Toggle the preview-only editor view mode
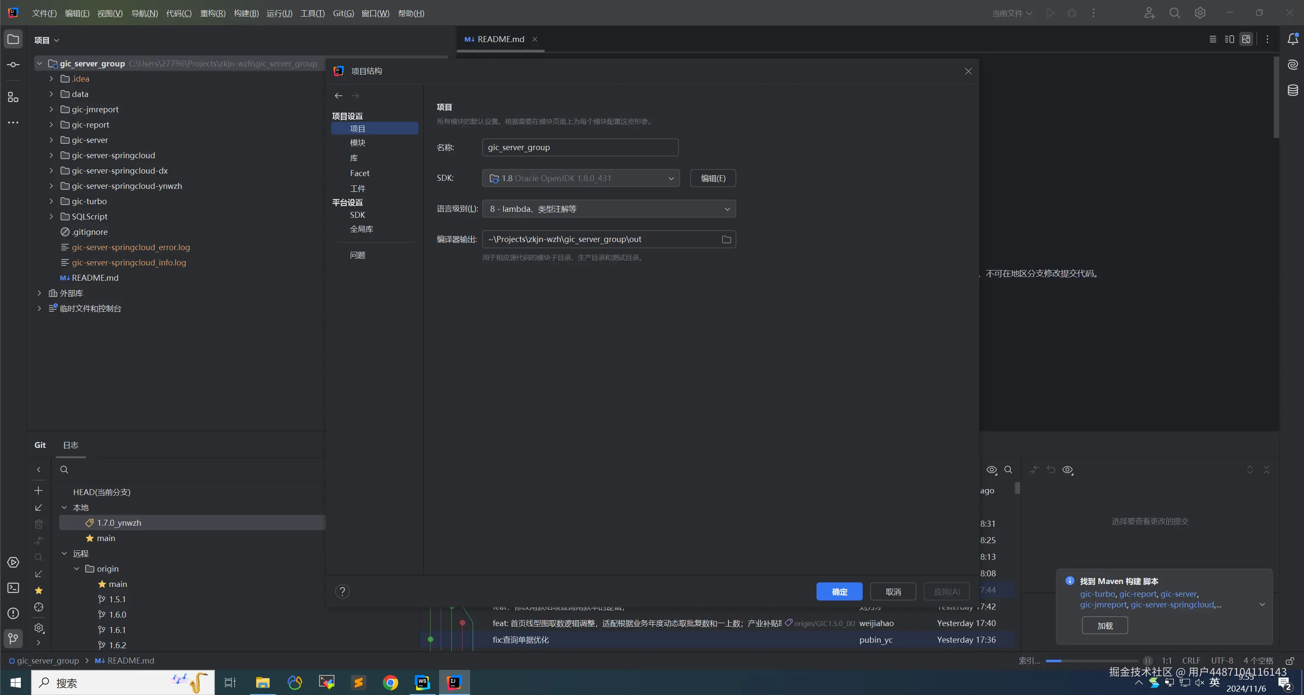 coord(1246,40)
